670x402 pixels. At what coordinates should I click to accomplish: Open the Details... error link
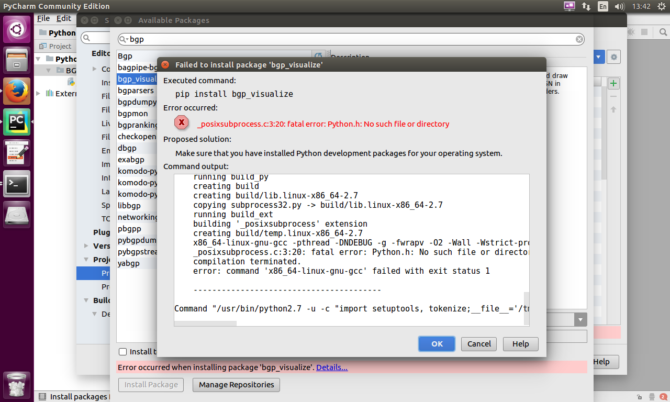click(332, 367)
